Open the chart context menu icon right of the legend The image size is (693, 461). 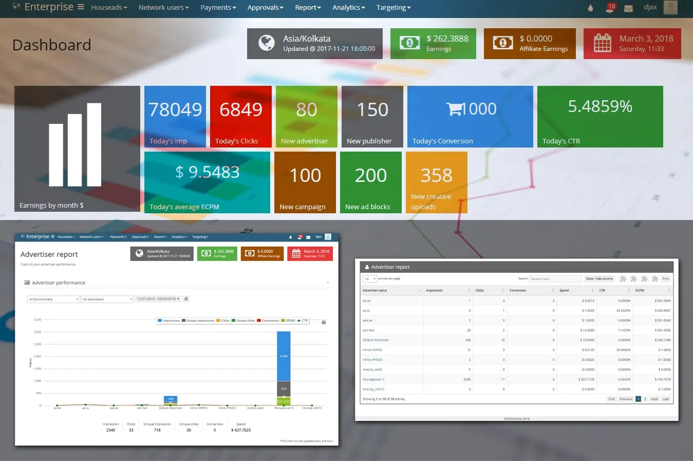[324, 322]
